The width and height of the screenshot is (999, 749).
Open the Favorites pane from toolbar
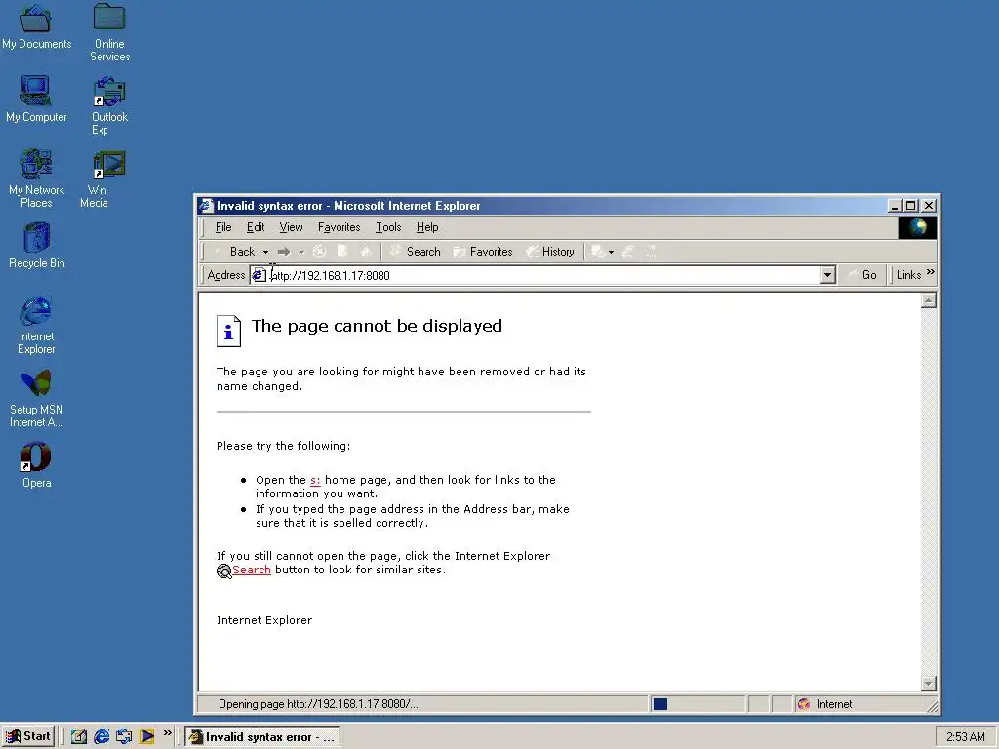pos(482,252)
